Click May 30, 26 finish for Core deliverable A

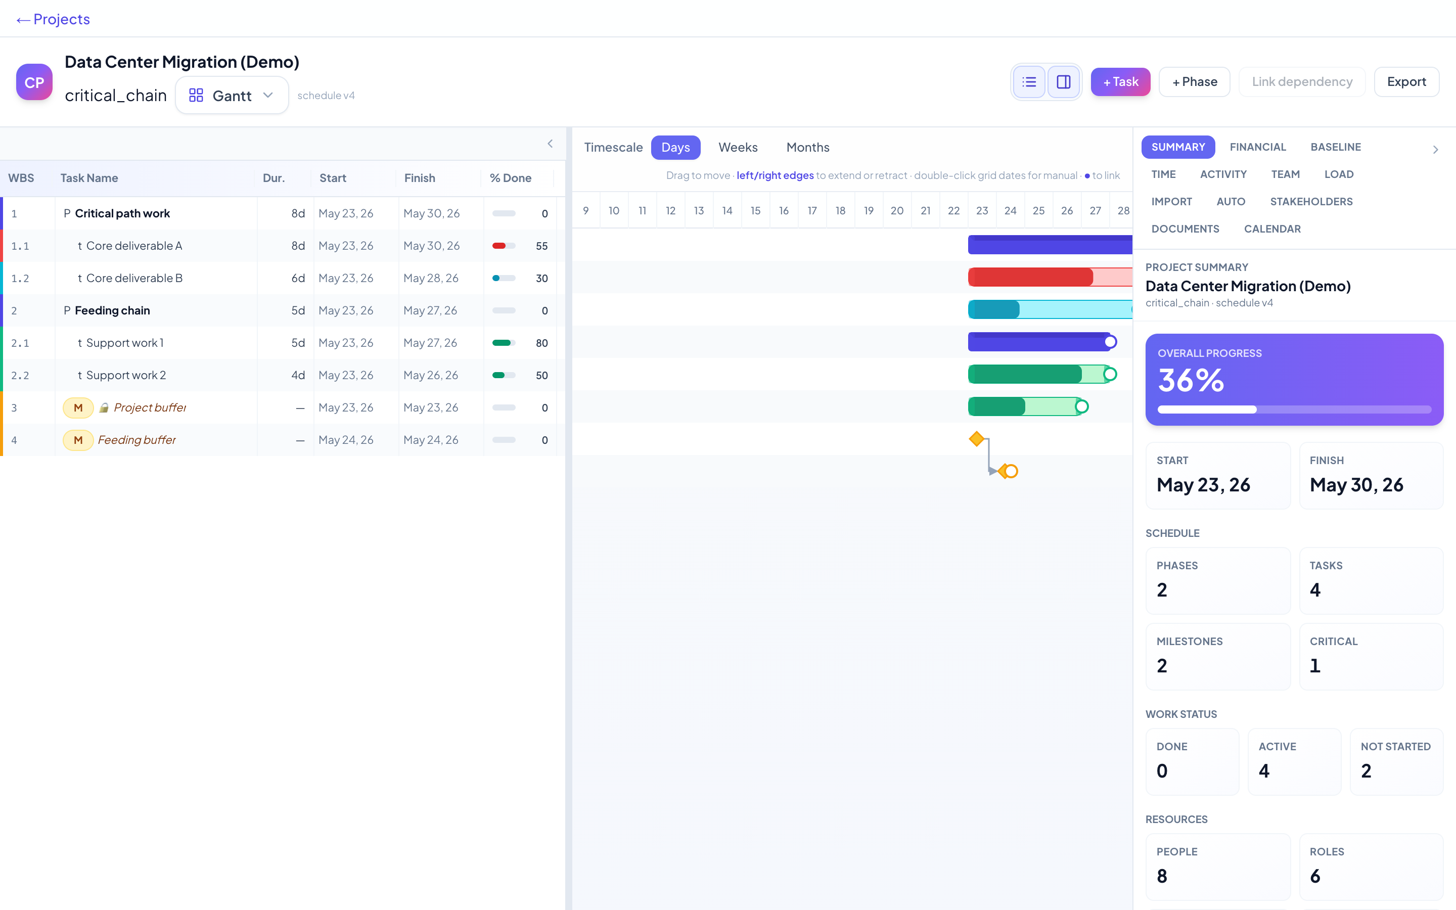(431, 246)
